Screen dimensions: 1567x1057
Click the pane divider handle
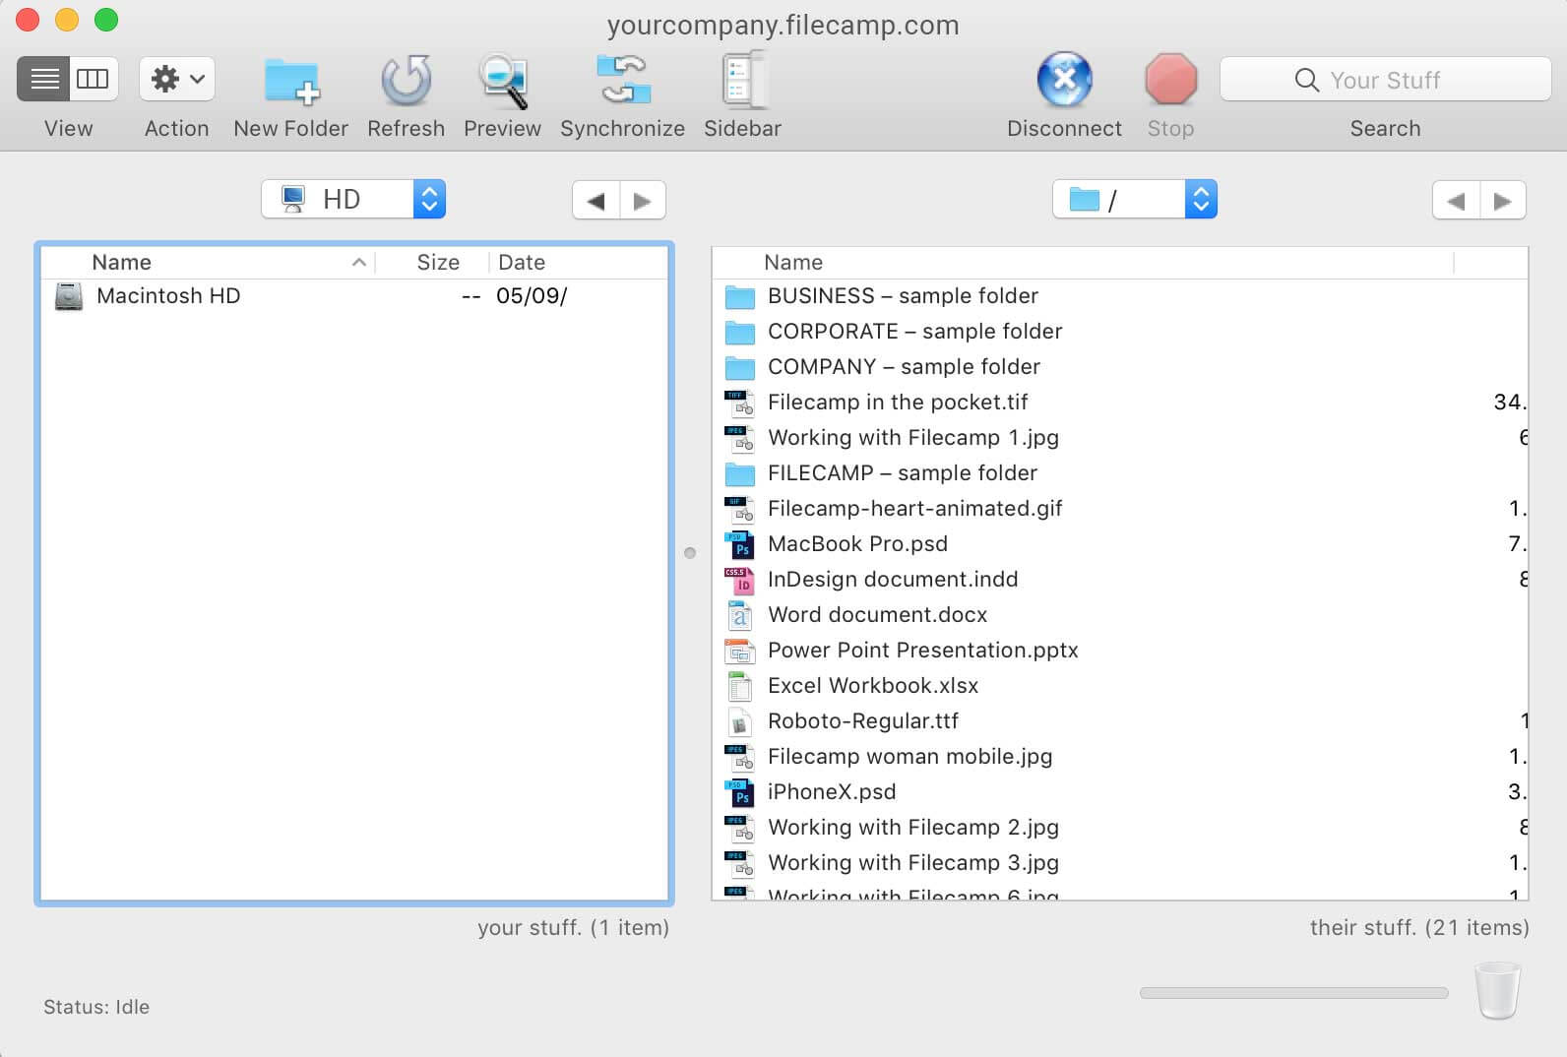690,553
